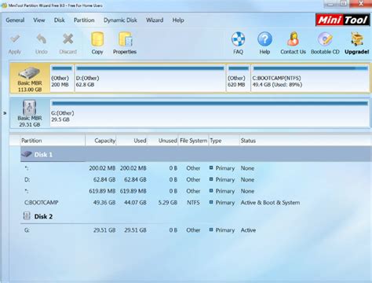Select the Disk 2 list header
372x283 pixels.
(195, 216)
